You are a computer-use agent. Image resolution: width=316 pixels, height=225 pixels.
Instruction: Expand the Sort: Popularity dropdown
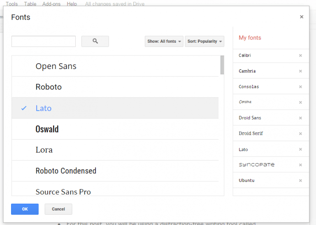point(204,41)
